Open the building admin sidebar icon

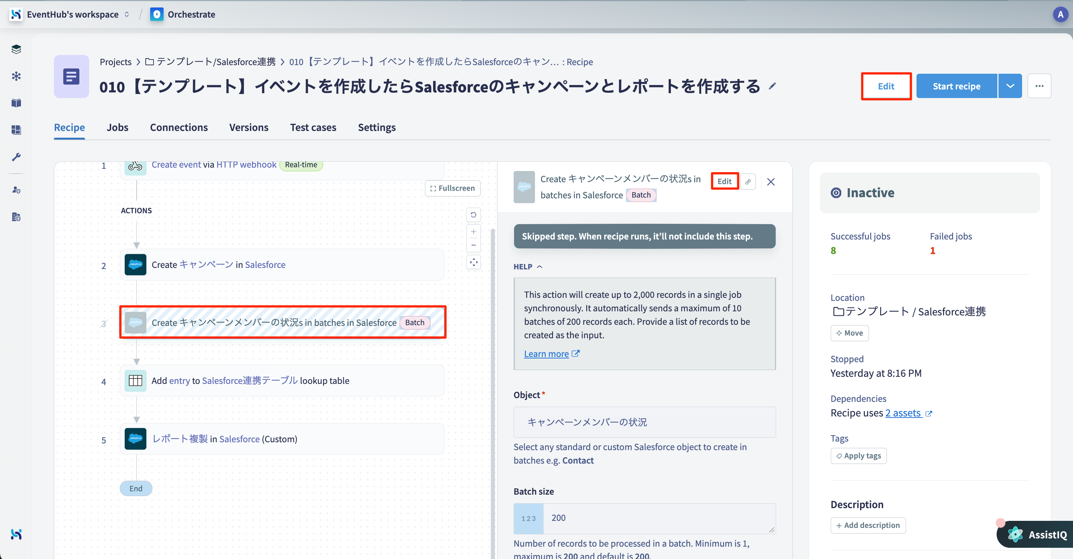tap(16, 217)
